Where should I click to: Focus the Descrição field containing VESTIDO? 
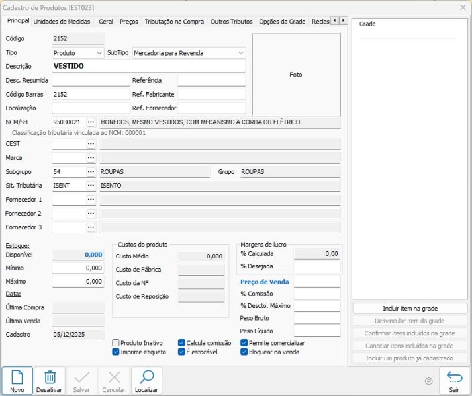pyautogui.click(x=148, y=67)
